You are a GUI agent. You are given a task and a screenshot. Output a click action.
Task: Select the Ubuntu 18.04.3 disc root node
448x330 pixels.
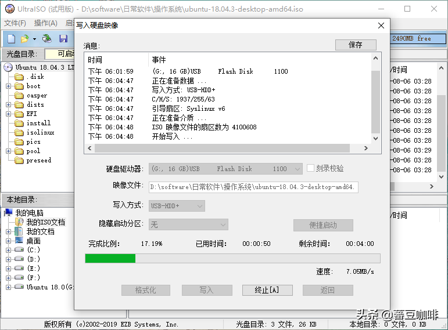pos(45,67)
